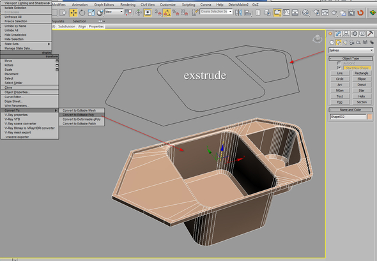Open the Hierarchy command panel tab

click(346, 34)
